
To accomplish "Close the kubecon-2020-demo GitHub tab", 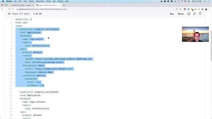I will 60,5.
